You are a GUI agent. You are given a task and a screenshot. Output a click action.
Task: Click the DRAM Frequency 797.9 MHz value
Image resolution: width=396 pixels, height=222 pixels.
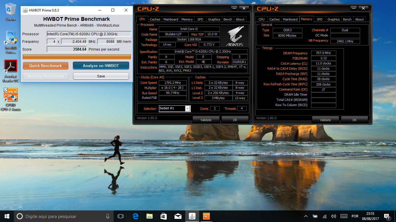324,53
